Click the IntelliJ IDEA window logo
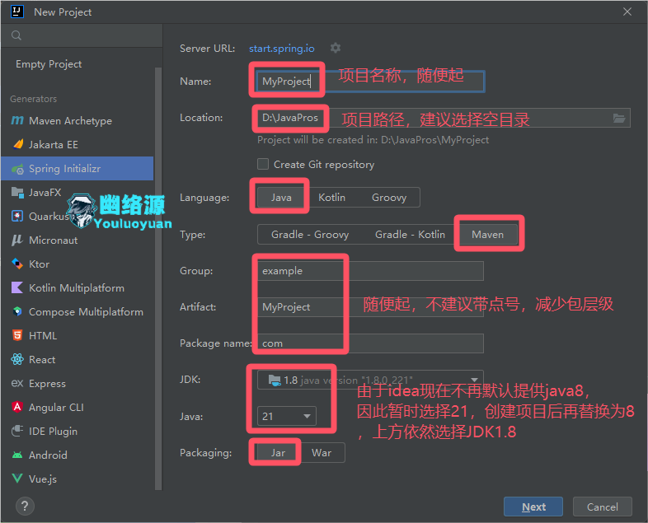The image size is (648, 523). coord(17,12)
